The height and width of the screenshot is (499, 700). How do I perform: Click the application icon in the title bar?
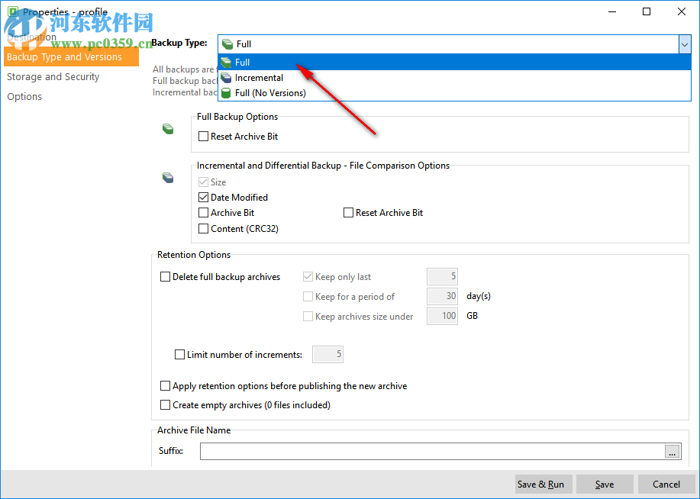(10, 11)
